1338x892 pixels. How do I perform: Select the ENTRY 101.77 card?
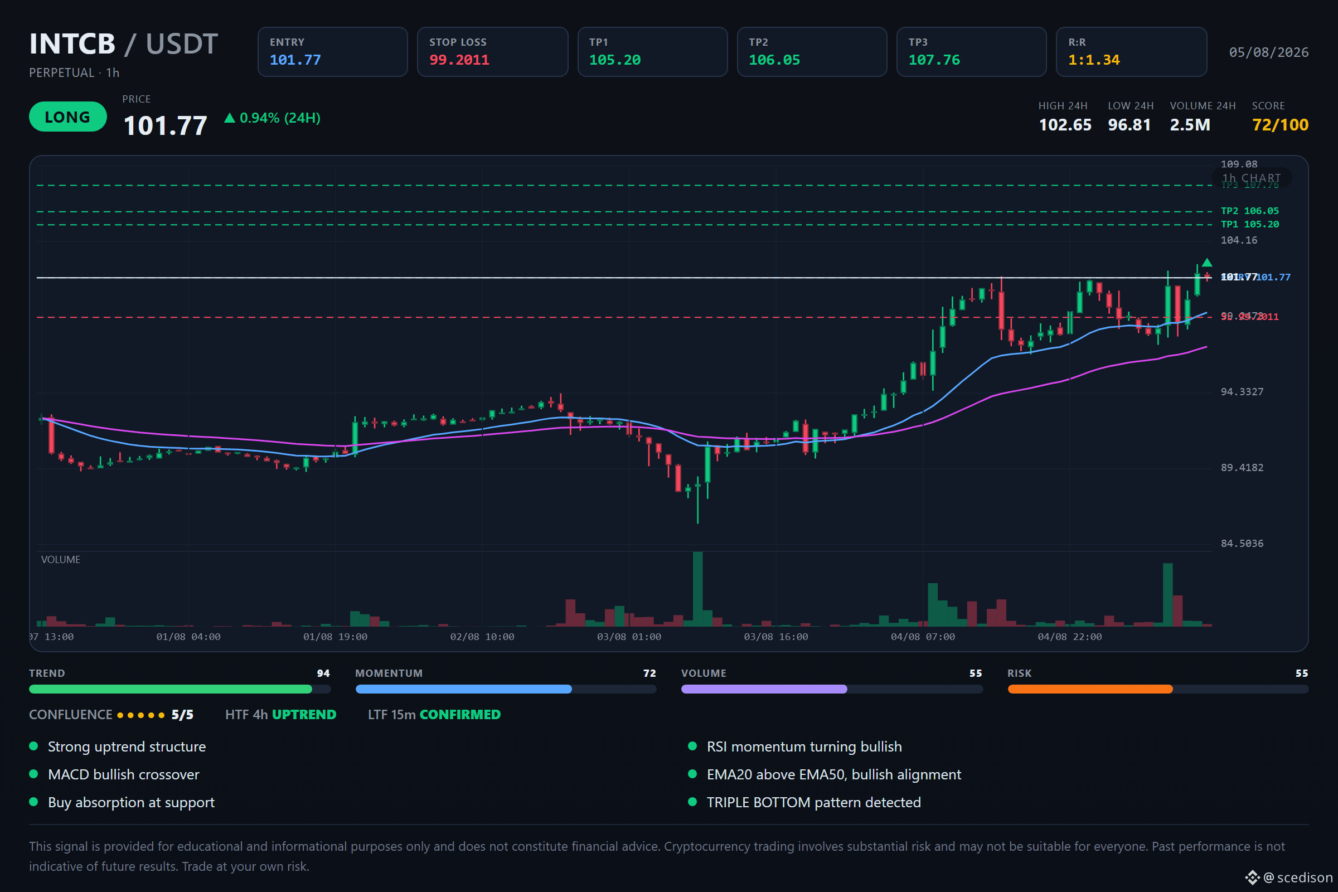click(332, 52)
